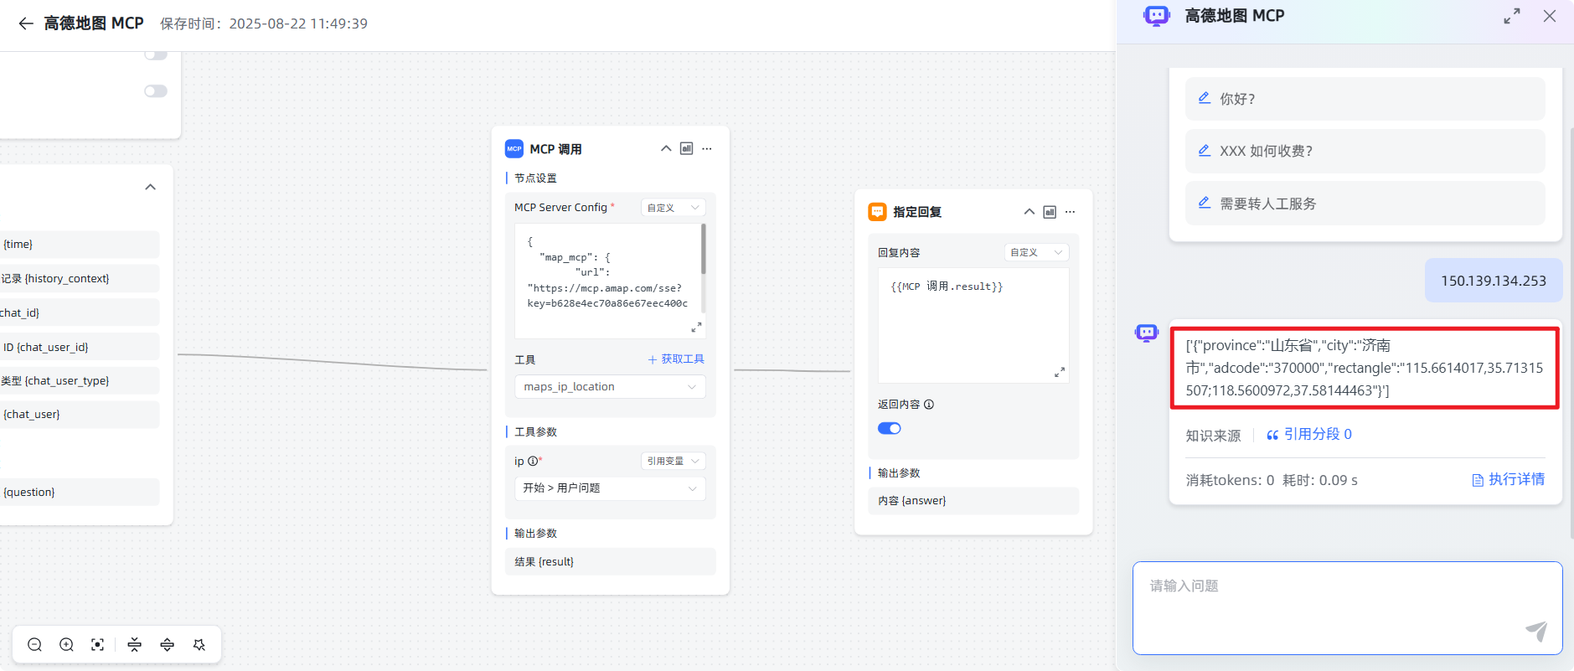Click the zoom out magnifier icon
This screenshot has height=671, width=1574.
pyautogui.click(x=34, y=644)
